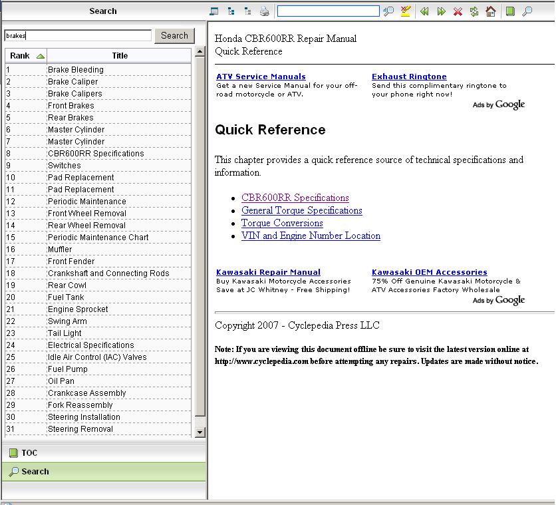556x505 pixels.
Task: Switch to the TOC tab
Action: 104,453
